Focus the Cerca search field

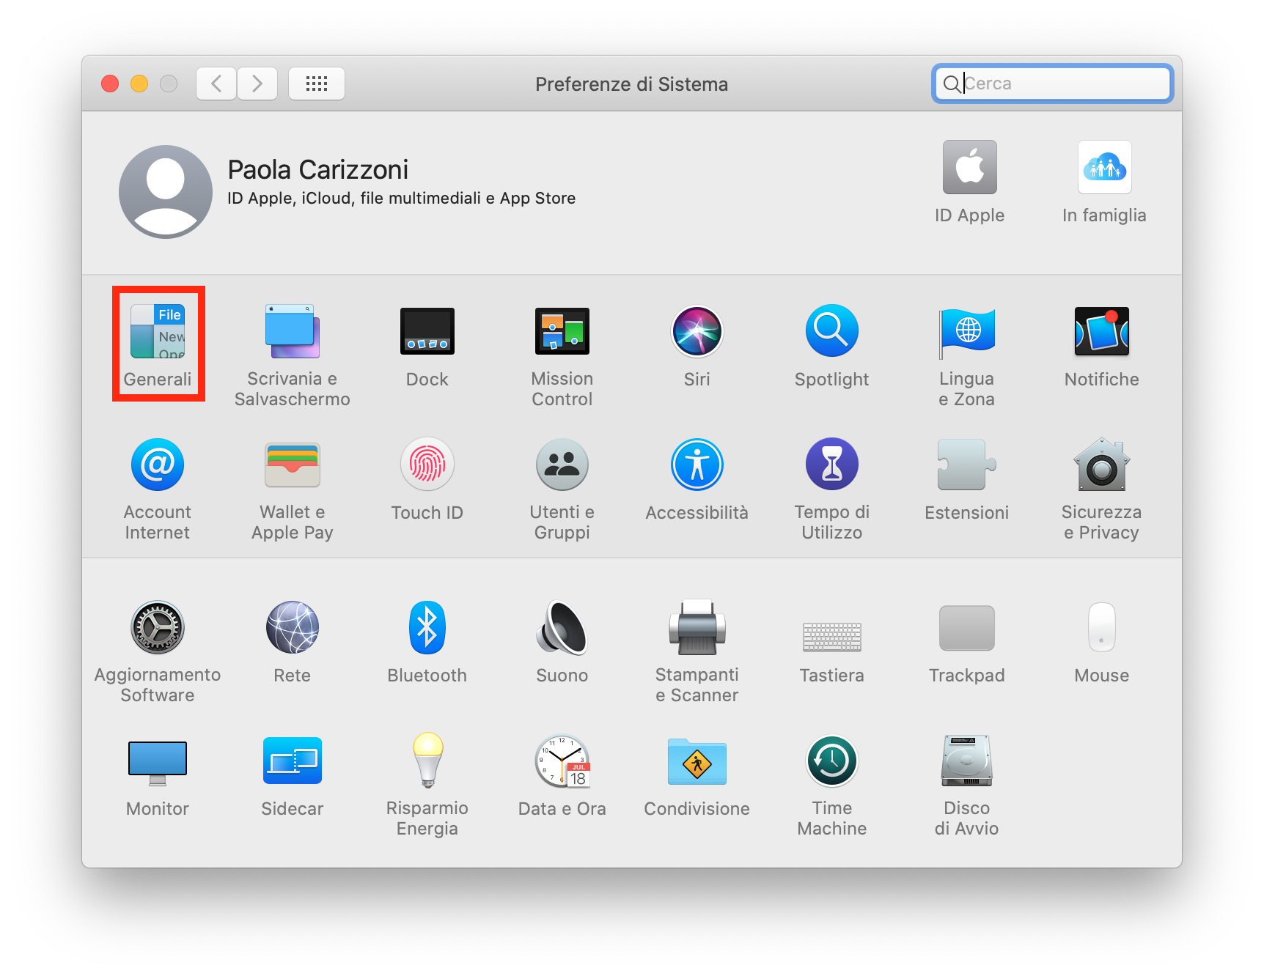pyautogui.click(x=1053, y=84)
